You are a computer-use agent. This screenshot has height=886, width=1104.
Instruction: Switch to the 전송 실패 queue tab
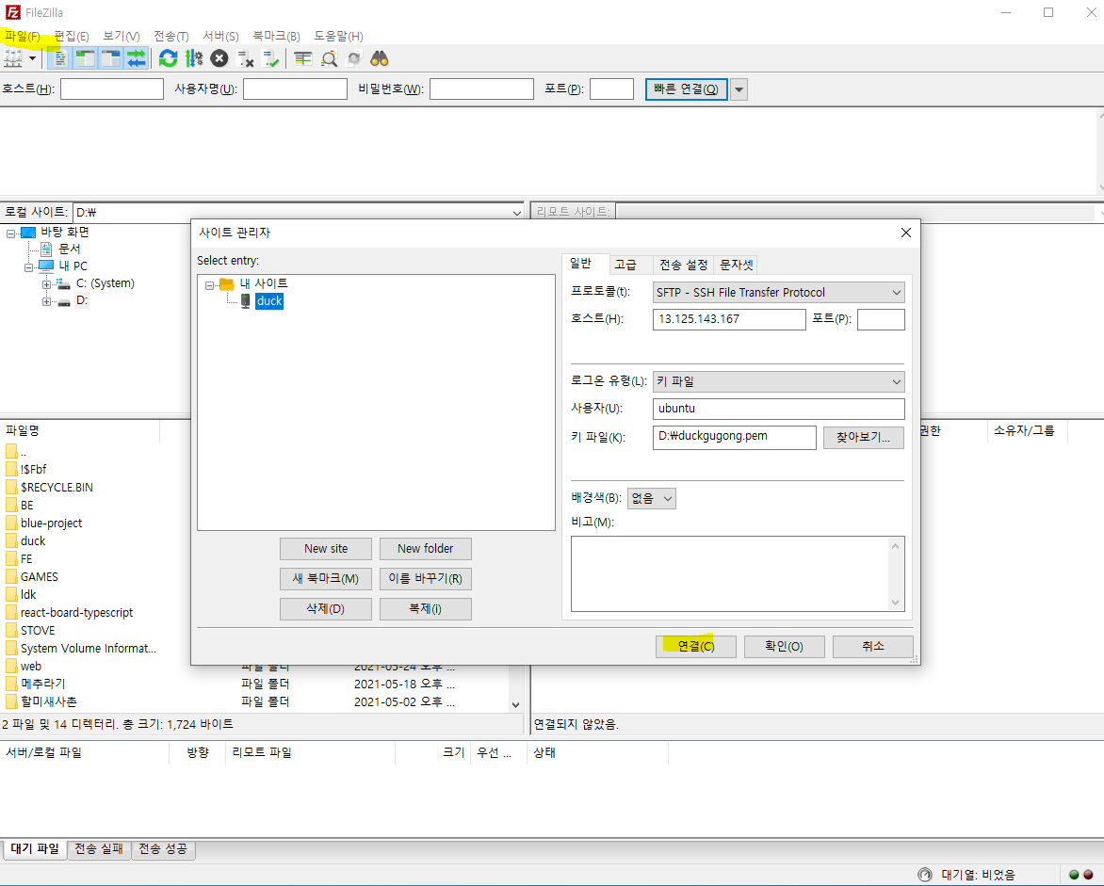point(99,848)
